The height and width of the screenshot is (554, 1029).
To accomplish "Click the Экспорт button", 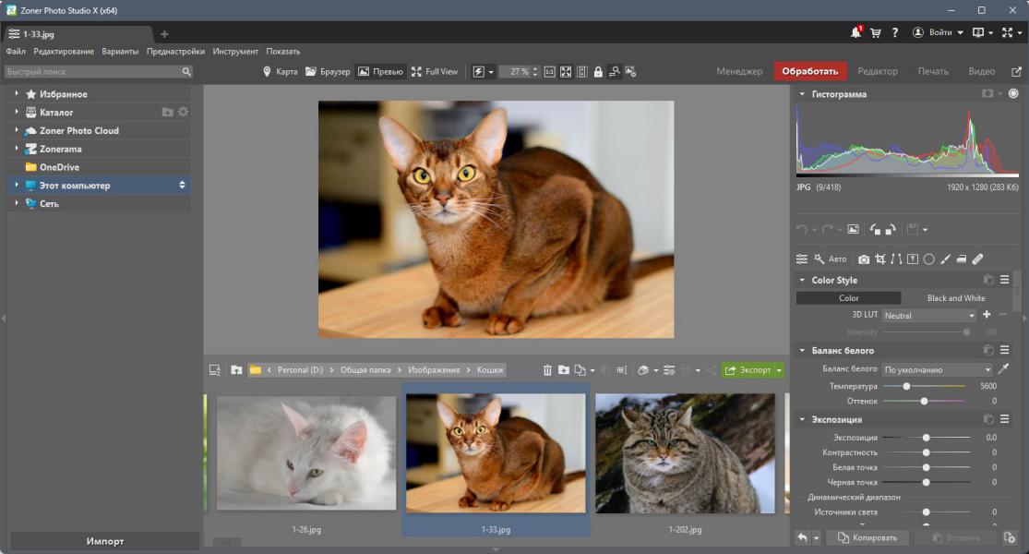I will [748, 370].
